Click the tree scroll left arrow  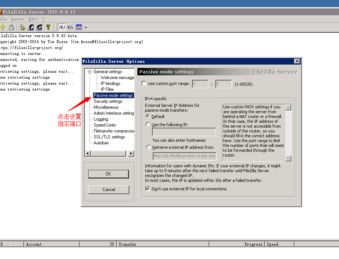[87, 154]
